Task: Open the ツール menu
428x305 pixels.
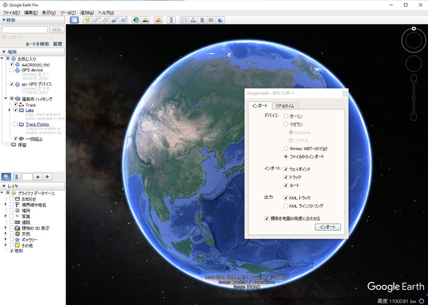Action: point(68,13)
